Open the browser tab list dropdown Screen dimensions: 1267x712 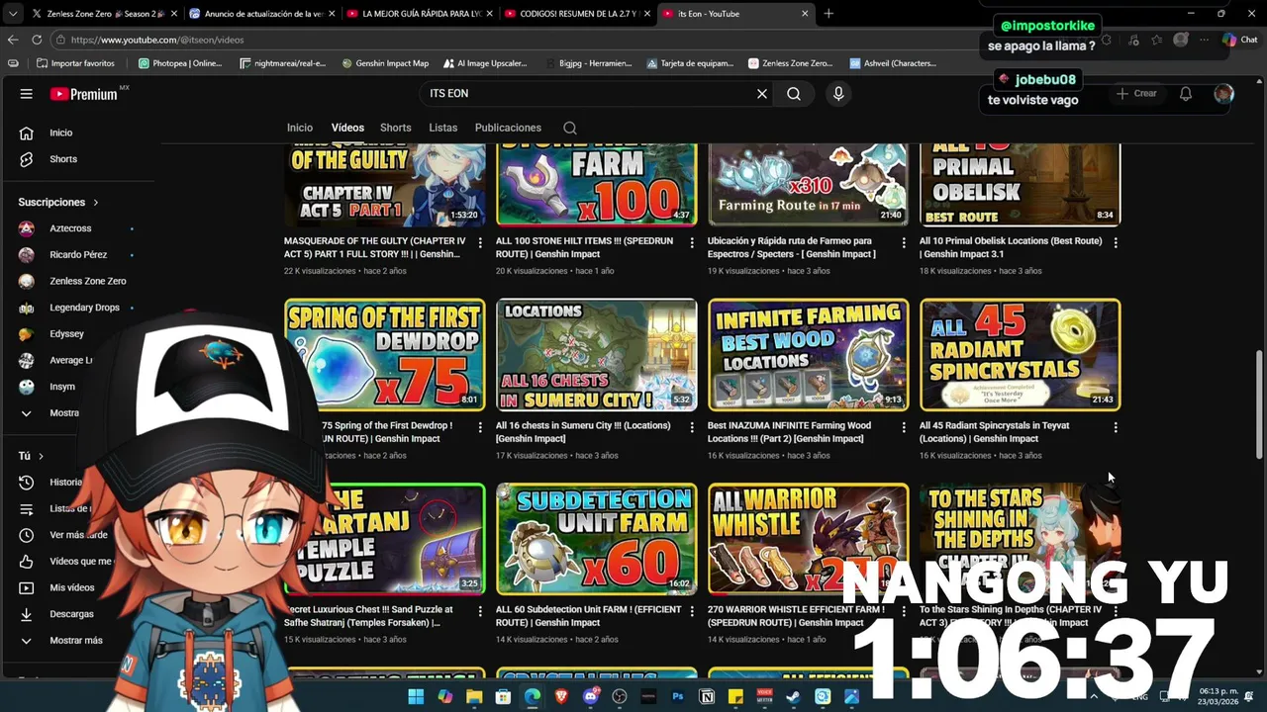pyautogui.click(x=12, y=14)
